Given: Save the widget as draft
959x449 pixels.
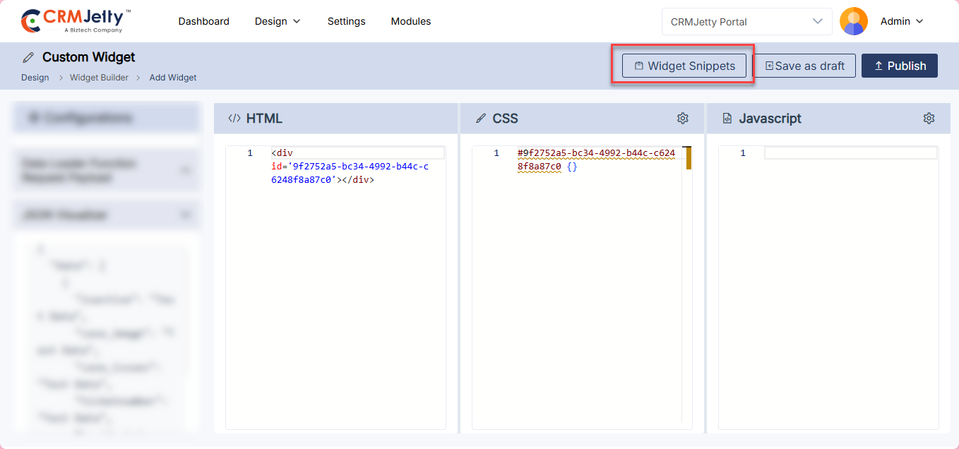Looking at the screenshot, I should tap(805, 66).
